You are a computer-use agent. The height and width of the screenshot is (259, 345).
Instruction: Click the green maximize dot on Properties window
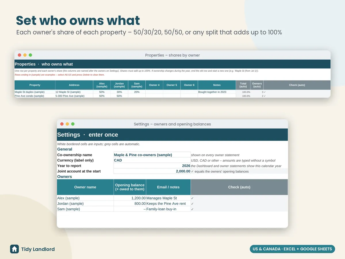coord(30,55)
